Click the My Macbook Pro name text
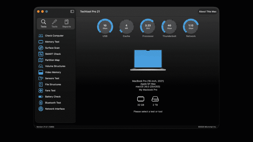 [148, 90]
